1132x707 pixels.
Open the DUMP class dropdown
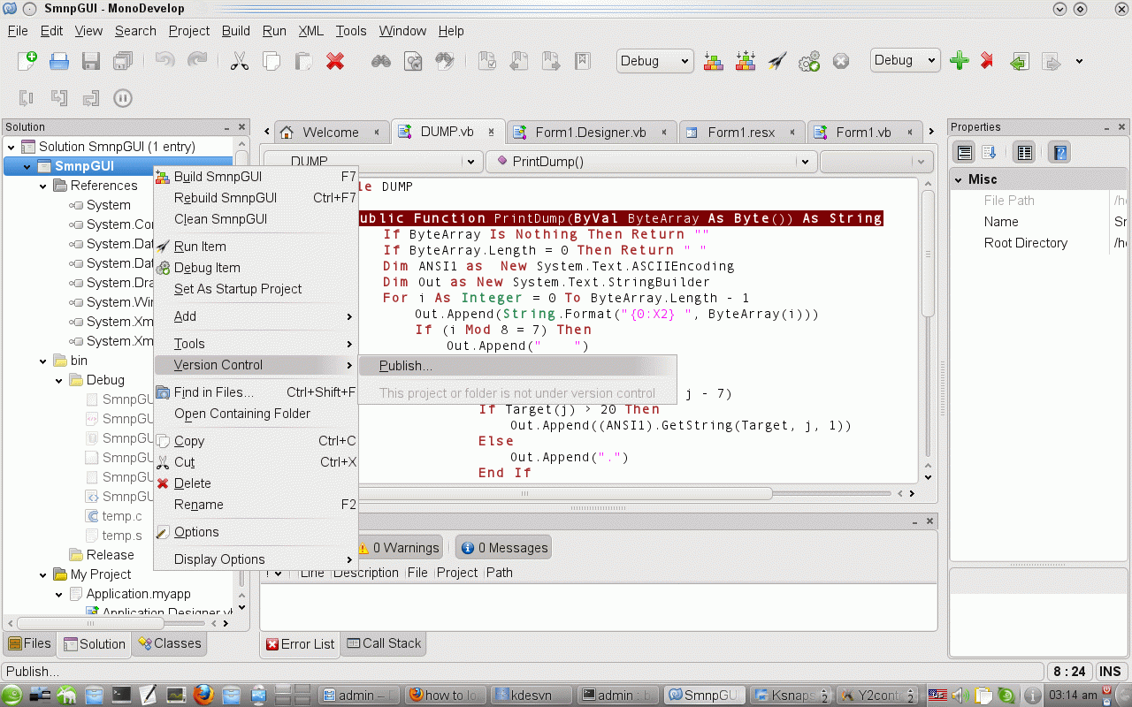click(x=372, y=162)
